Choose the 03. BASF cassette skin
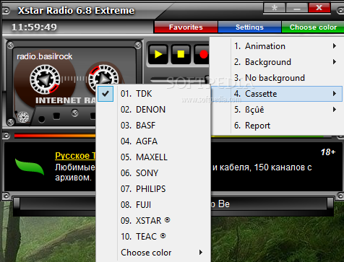This screenshot has height=262, width=344. 153,126
